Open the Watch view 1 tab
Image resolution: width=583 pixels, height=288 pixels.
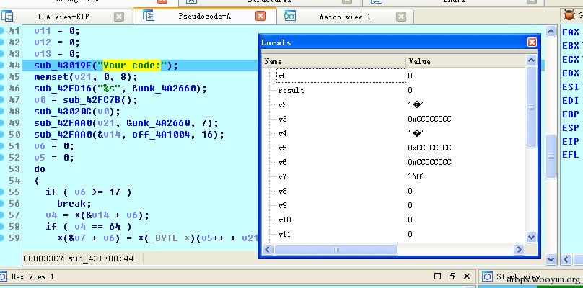(345, 17)
